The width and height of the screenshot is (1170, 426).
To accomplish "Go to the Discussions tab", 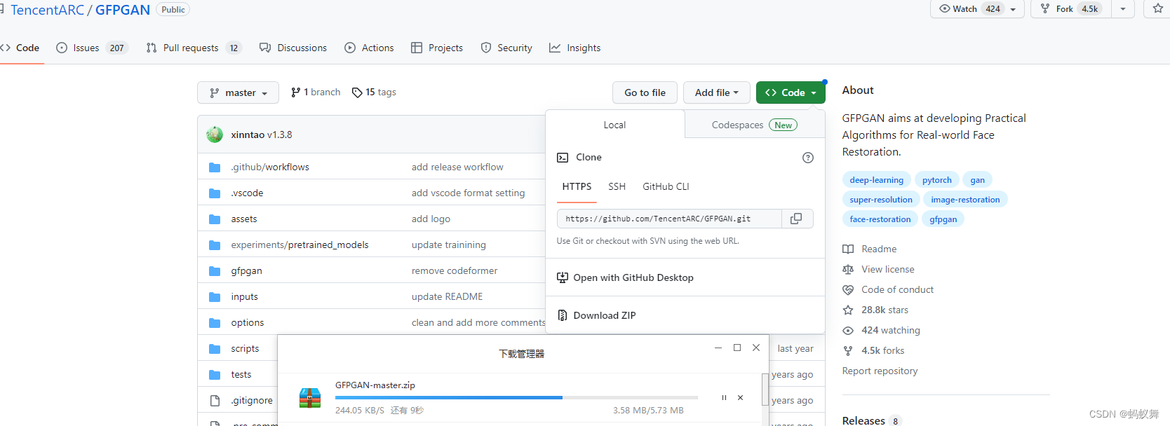I will 293,48.
